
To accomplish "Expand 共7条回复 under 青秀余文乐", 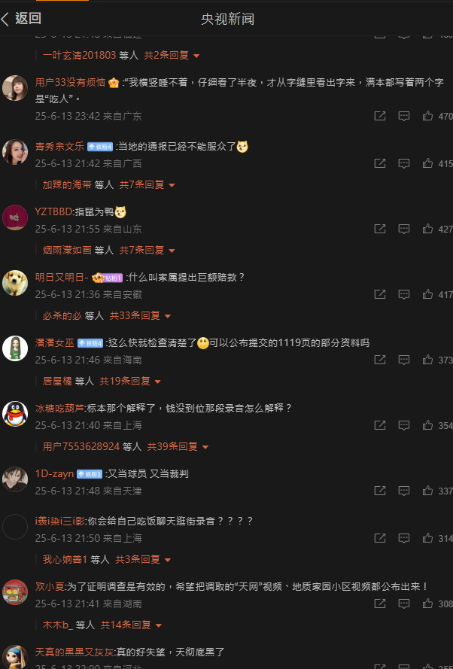I will click(x=147, y=184).
